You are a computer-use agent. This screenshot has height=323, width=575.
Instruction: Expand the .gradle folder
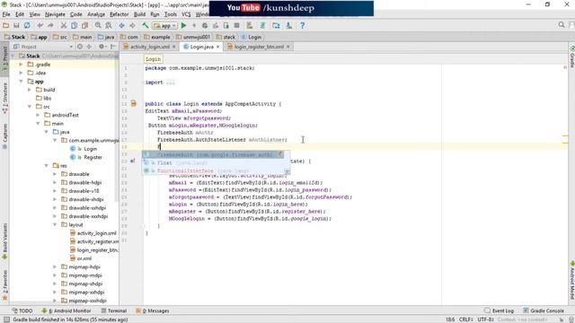point(22,65)
